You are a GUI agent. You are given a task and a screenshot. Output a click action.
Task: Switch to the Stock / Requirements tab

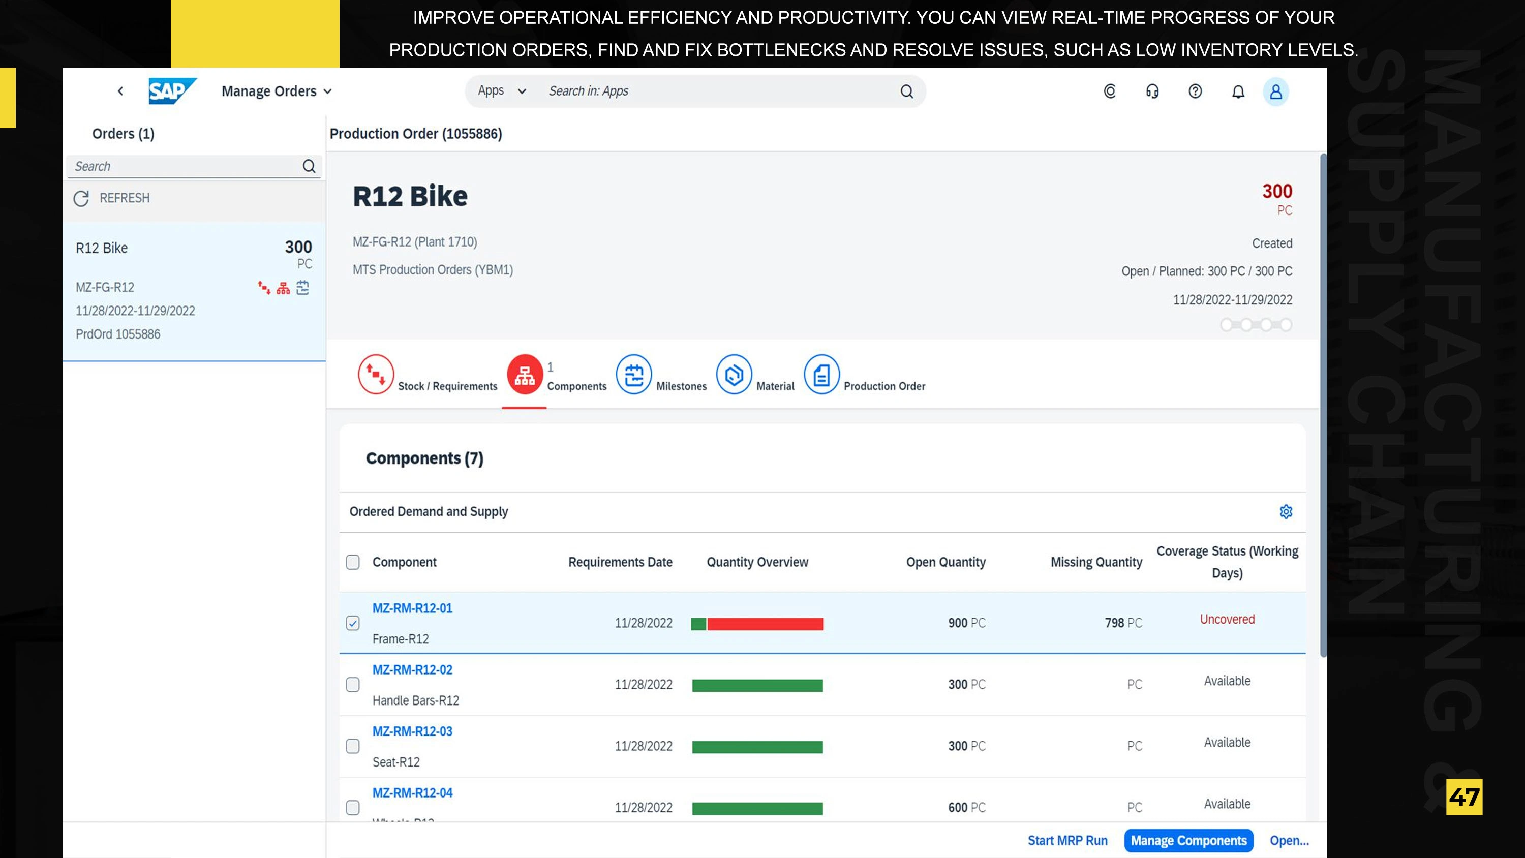375,374
